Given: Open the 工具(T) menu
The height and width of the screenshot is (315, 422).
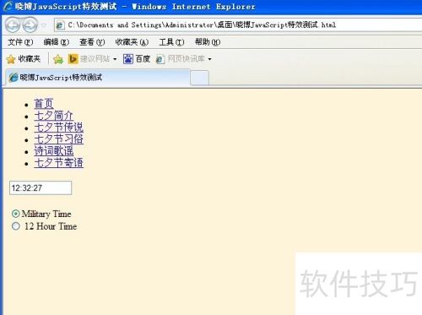Looking at the screenshot, I should tap(171, 42).
